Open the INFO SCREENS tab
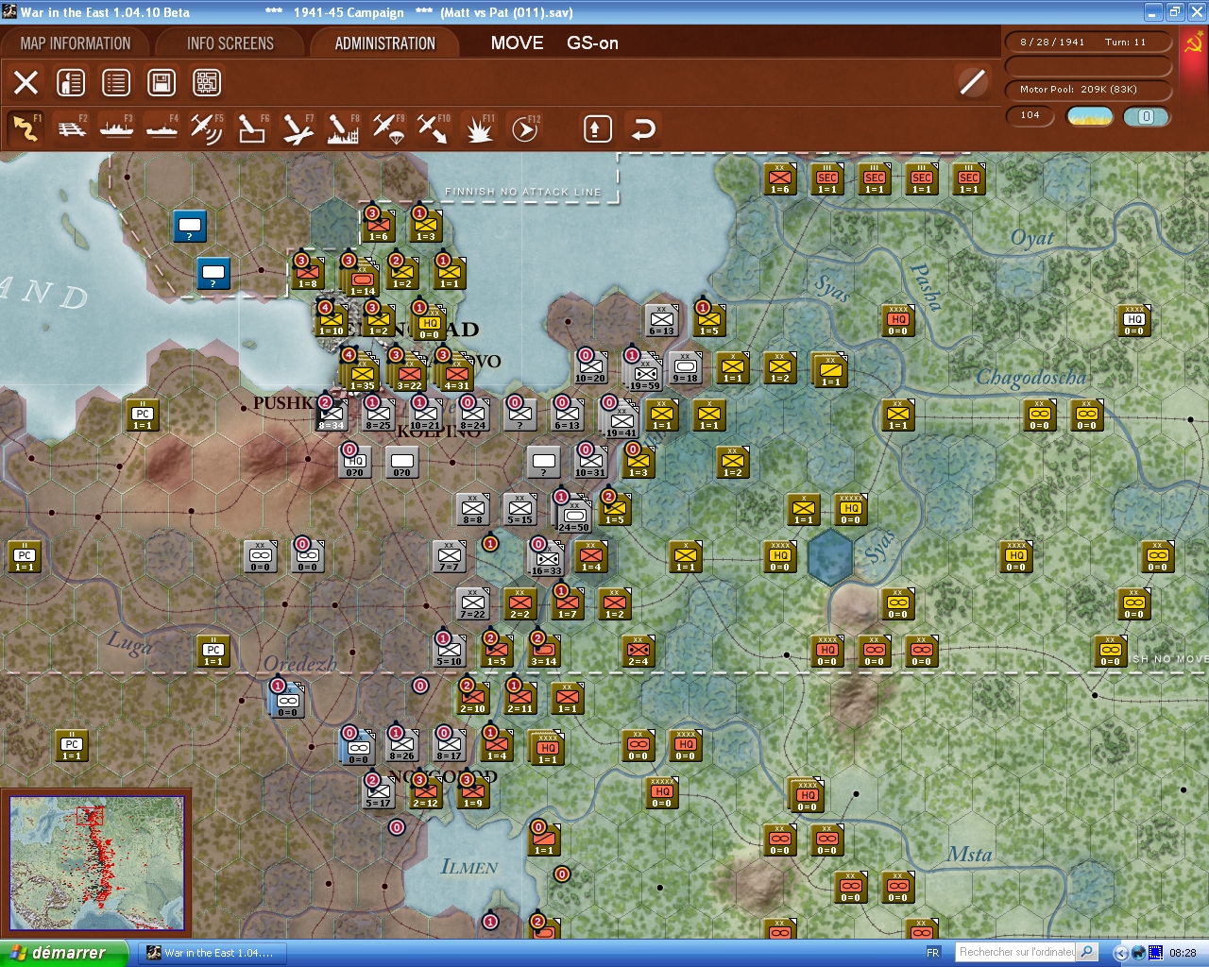This screenshot has height=967, width=1209. tap(230, 43)
